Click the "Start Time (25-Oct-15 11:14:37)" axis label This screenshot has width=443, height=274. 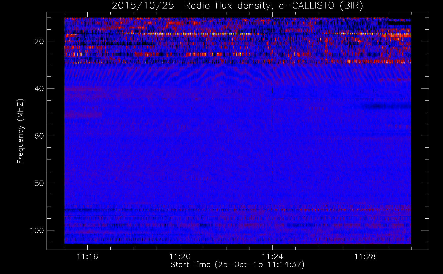tap(237, 265)
